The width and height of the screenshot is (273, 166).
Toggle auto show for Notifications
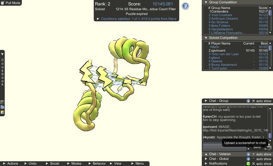point(253,163)
